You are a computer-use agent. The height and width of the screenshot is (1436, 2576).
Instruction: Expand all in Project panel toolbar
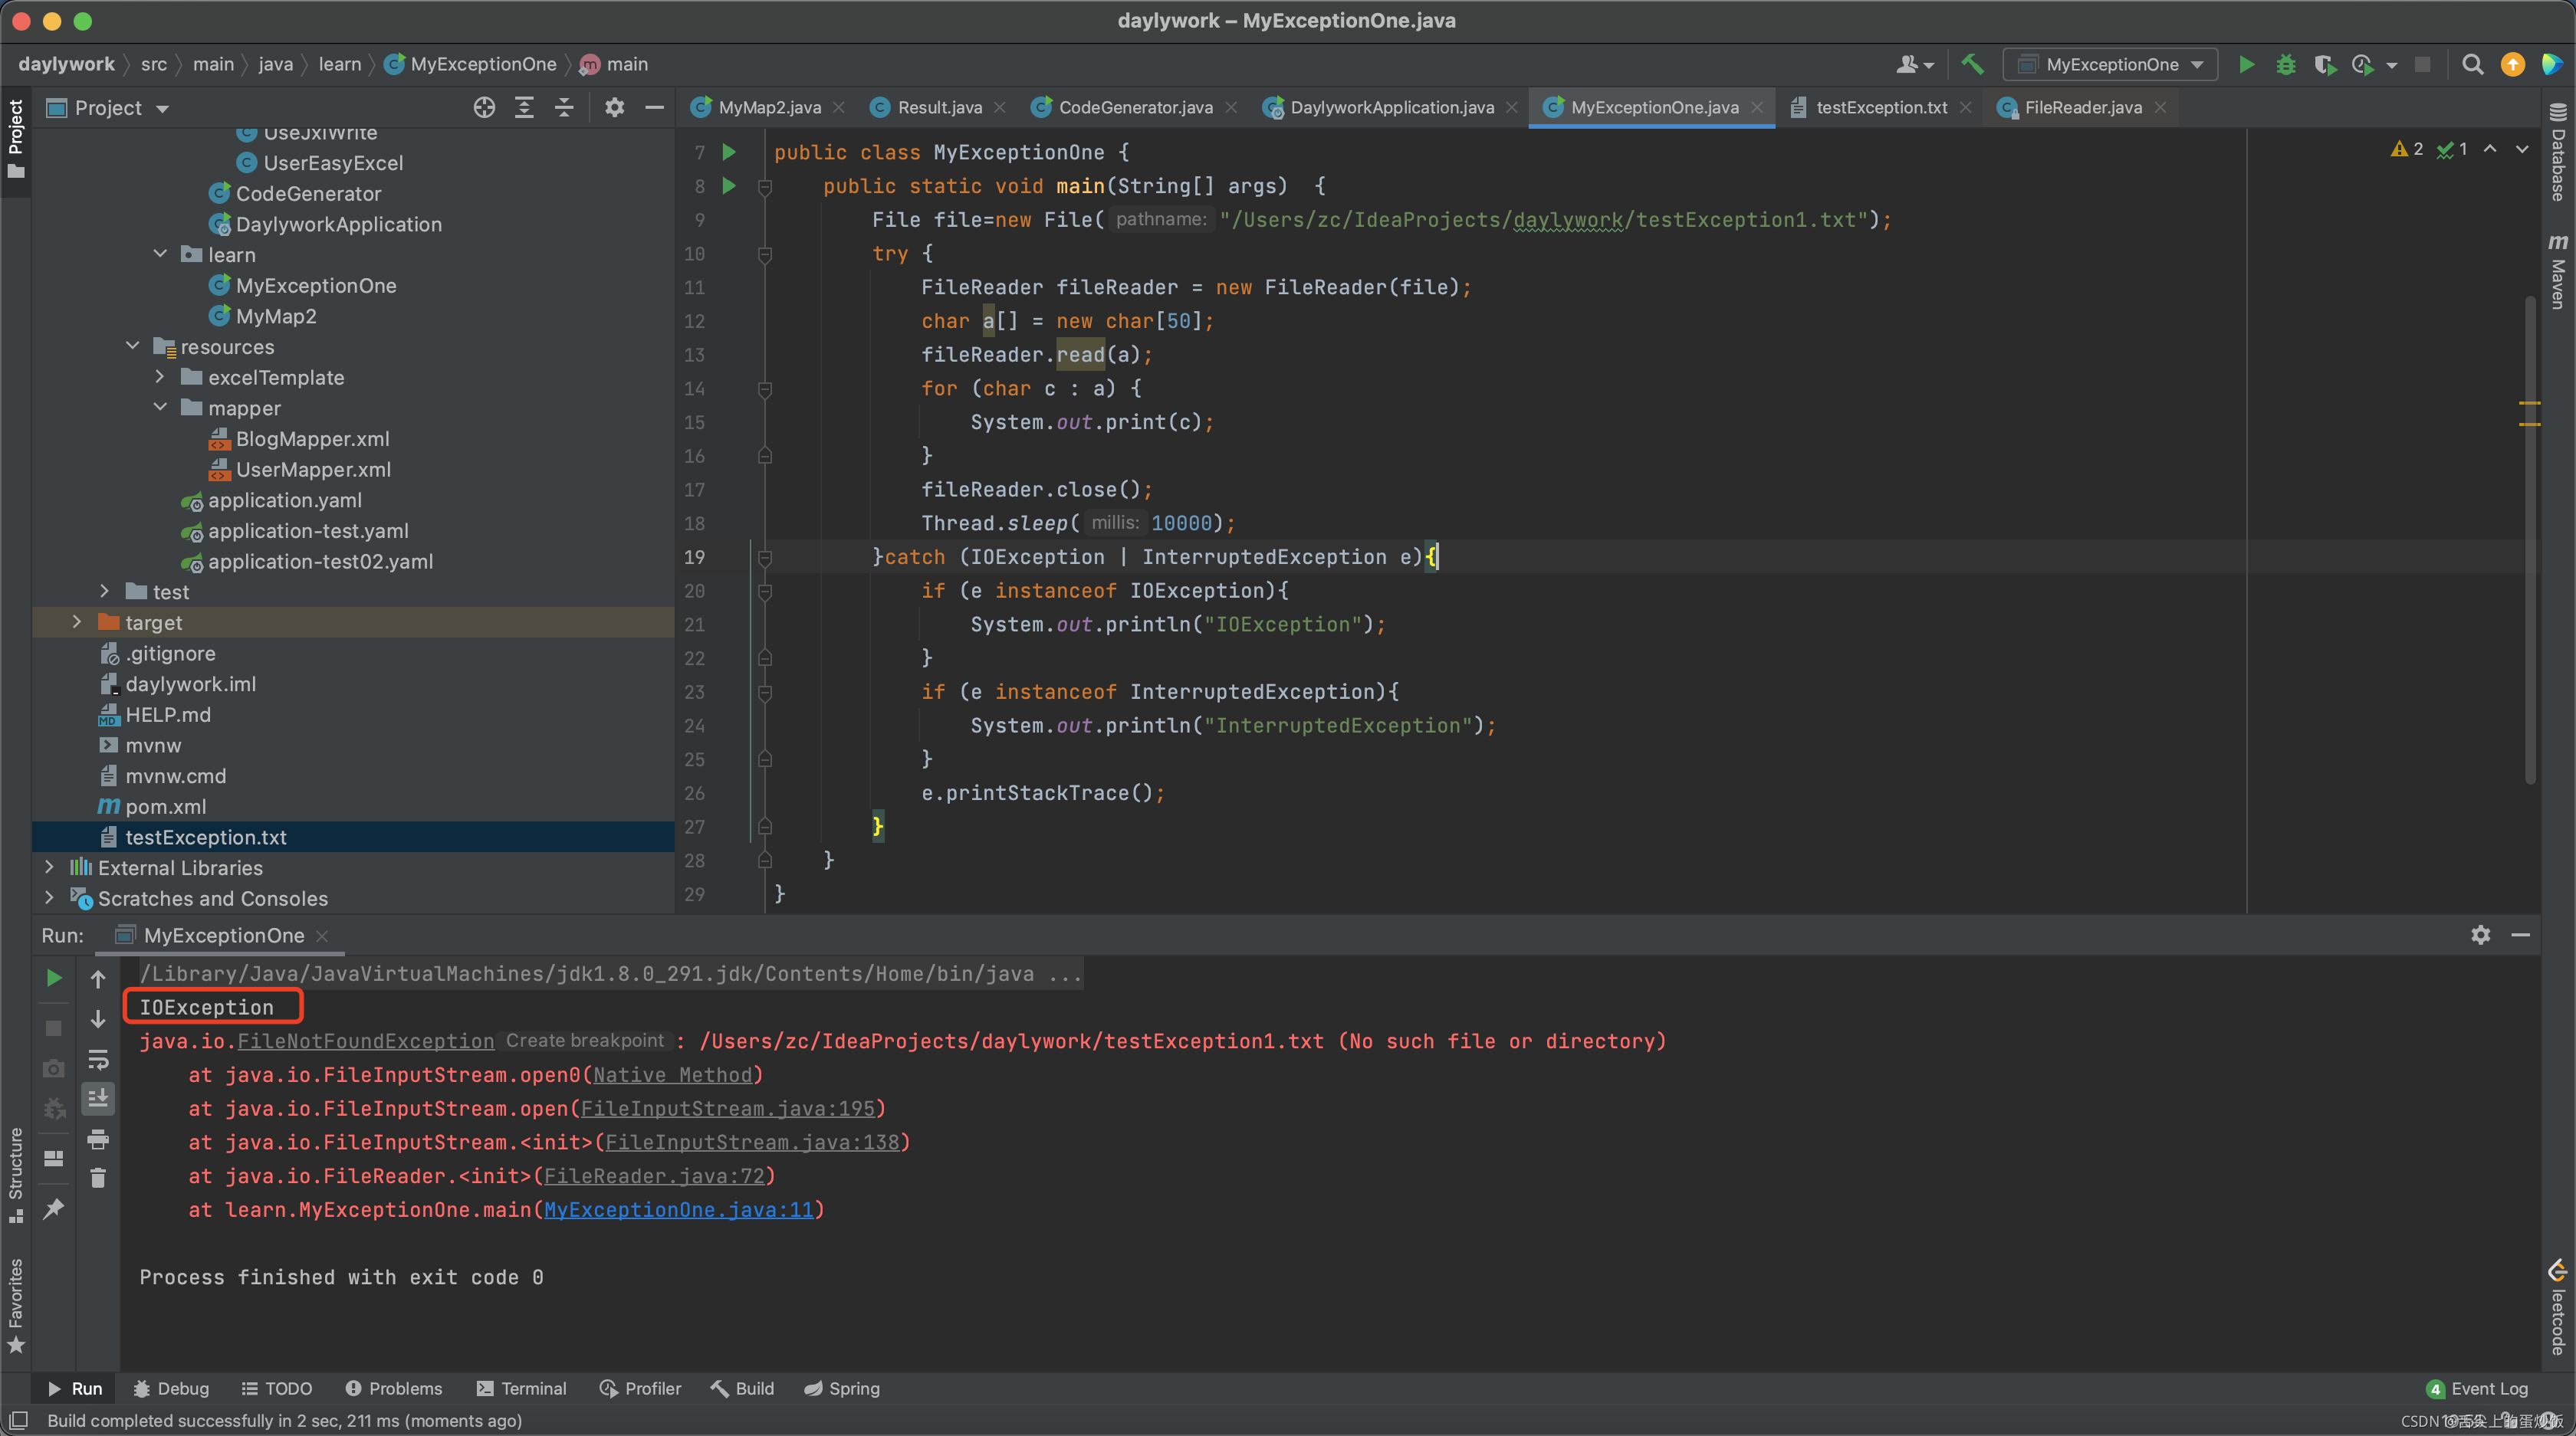pos(524,108)
